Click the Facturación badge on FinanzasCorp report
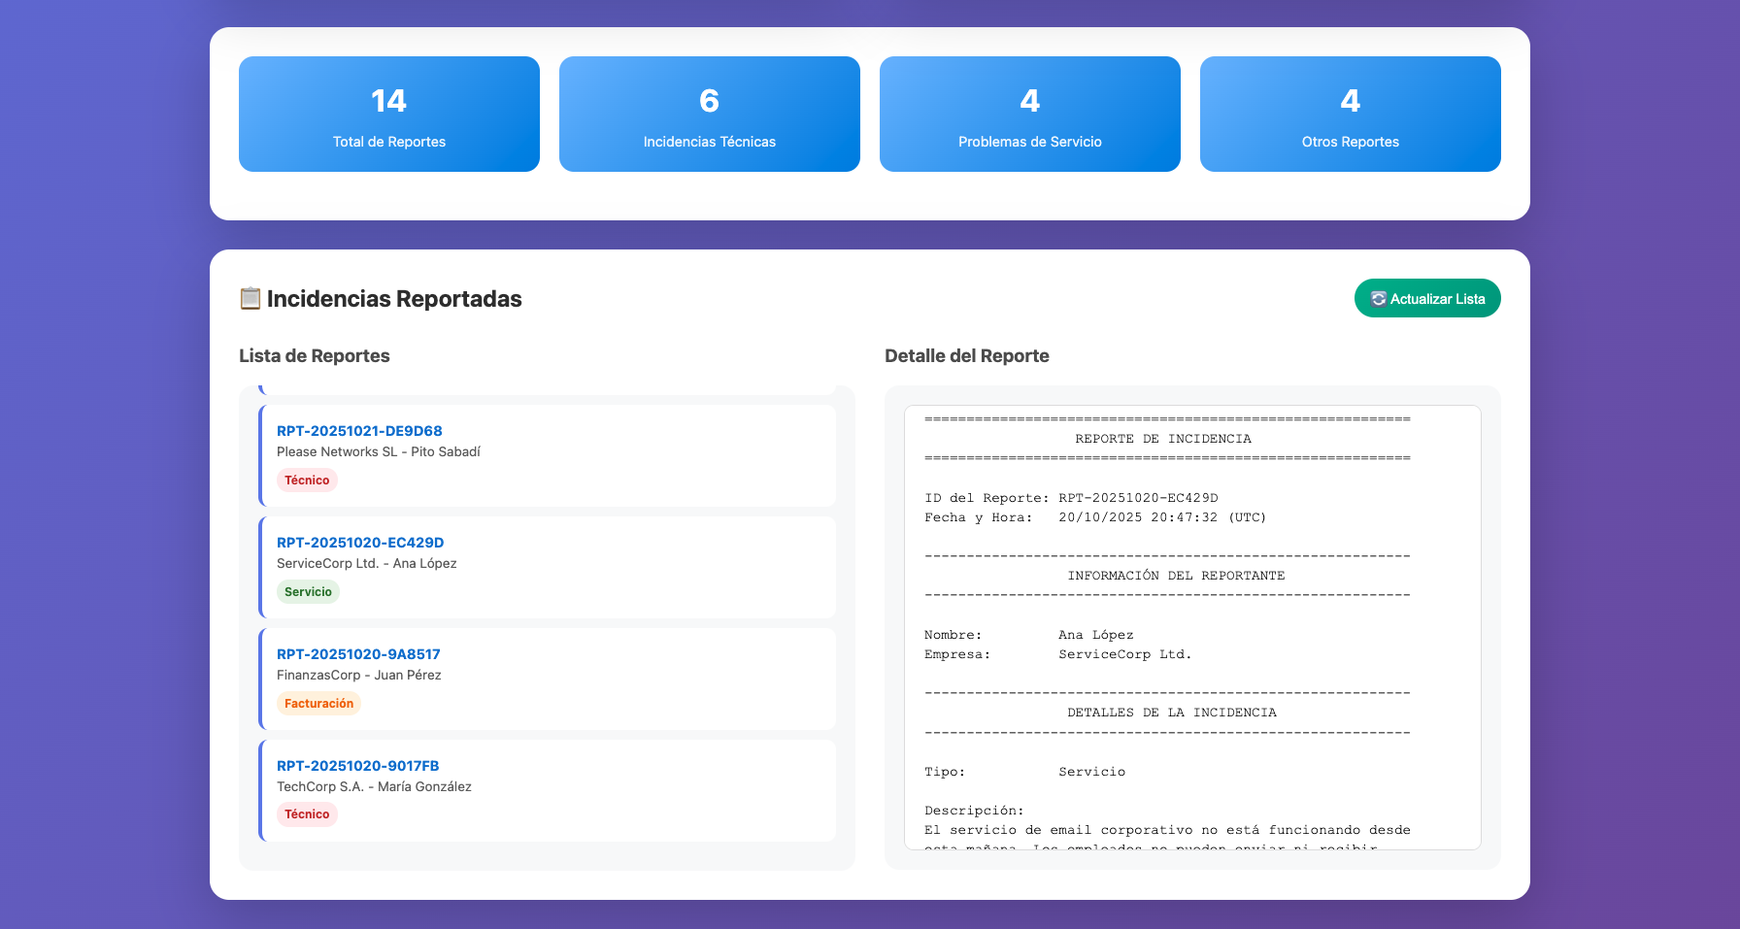The image size is (1740, 929). (318, 703)
